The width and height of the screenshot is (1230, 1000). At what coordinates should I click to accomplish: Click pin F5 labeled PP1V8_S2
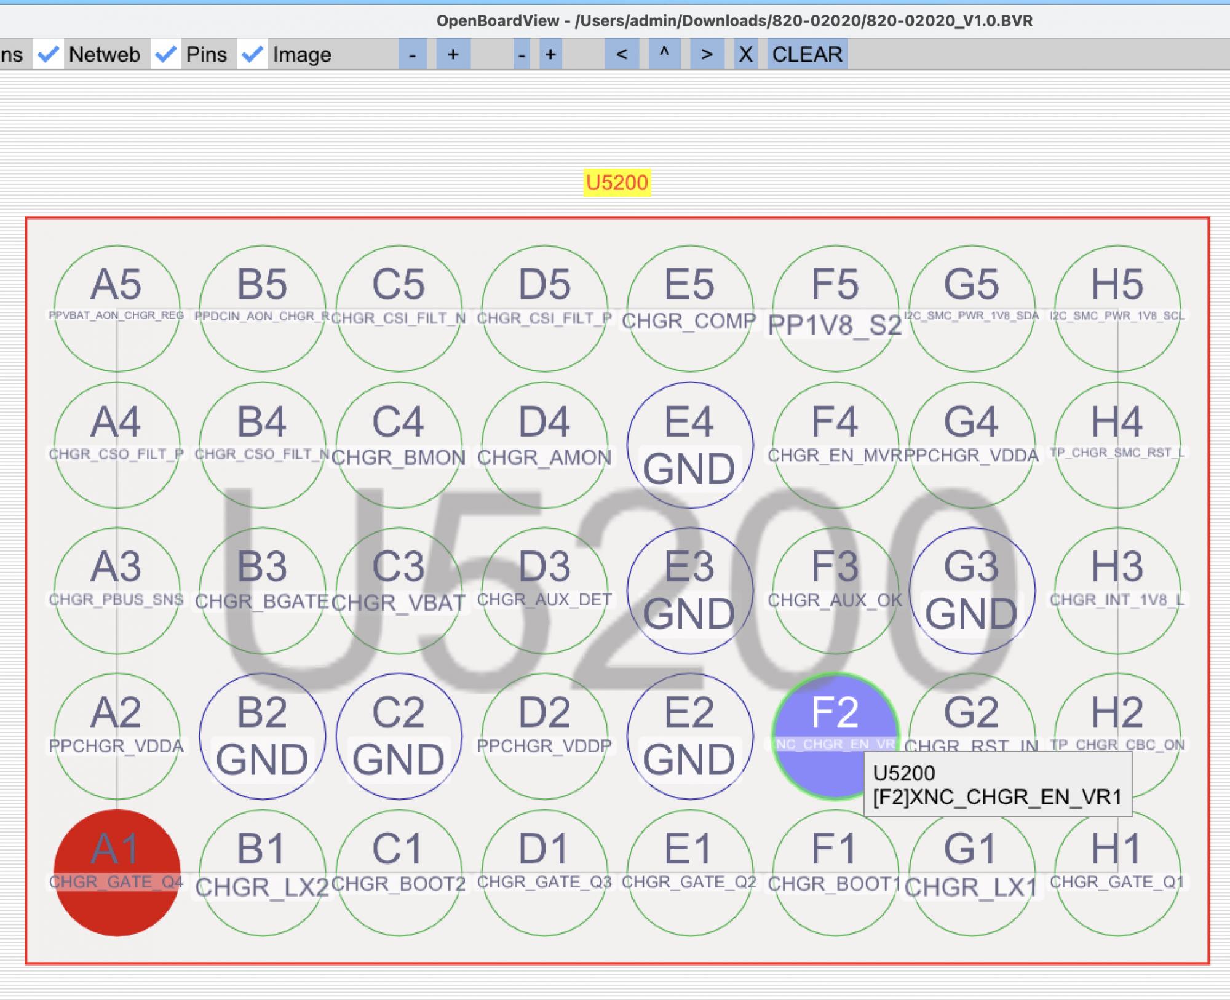[835, 308]
